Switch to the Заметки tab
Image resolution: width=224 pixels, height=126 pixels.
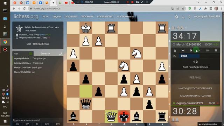point(45,54)
